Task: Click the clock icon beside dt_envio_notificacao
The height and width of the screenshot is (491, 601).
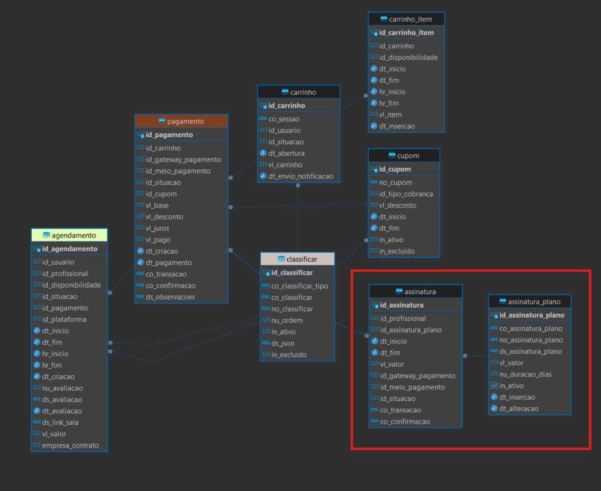Action: tap(263, 176)
